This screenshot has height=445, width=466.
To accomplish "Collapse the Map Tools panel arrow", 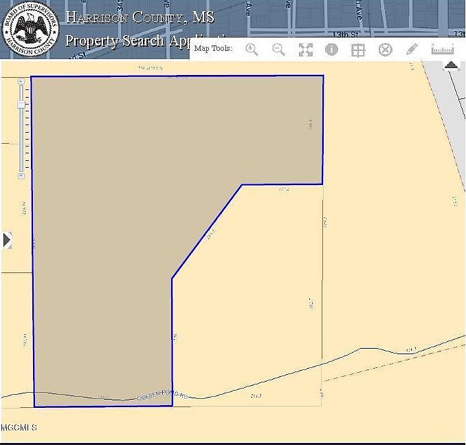I will (452, 65).
